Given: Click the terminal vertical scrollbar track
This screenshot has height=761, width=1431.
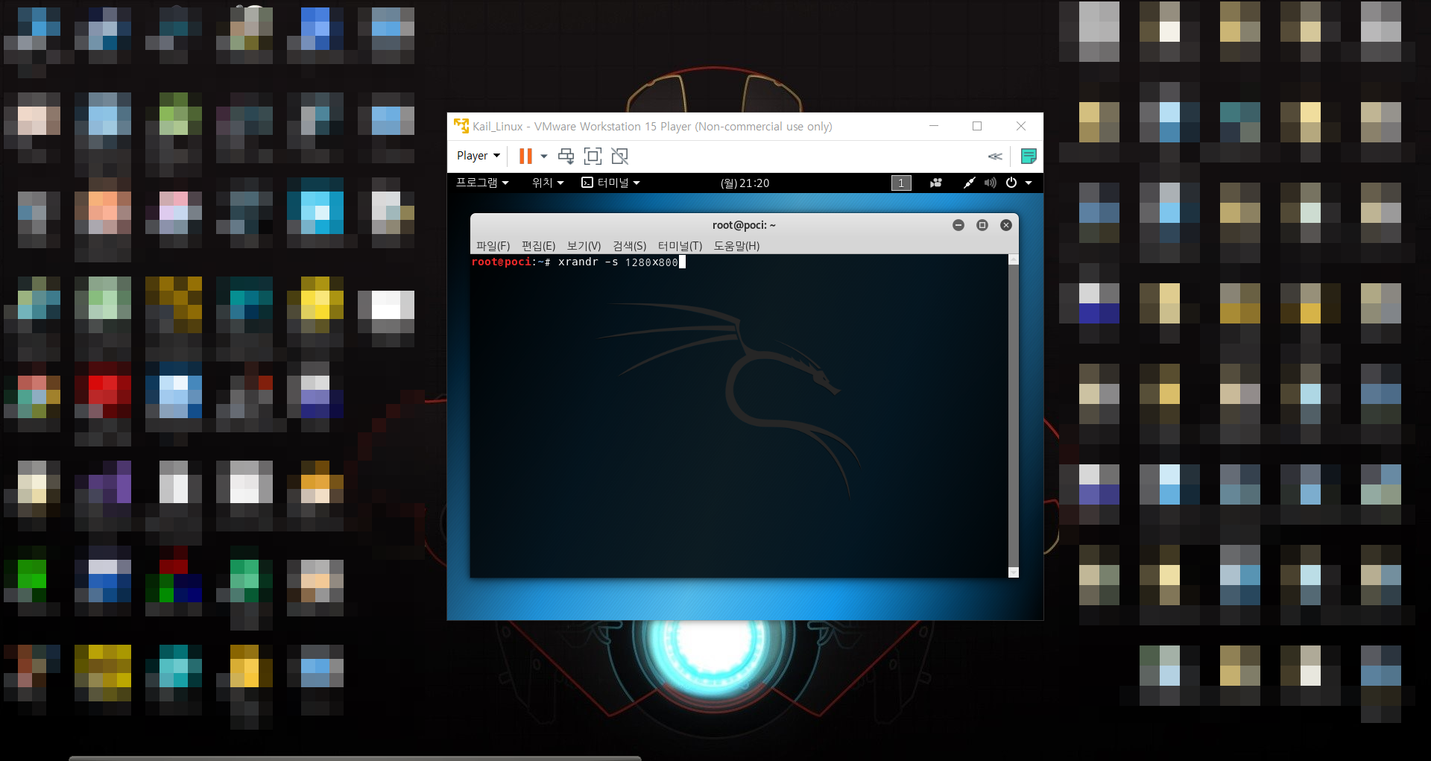Looking at the screenshot, I should point(1014,416).
